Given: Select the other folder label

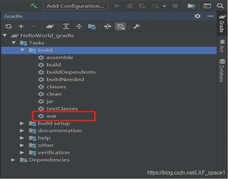Looking at the screenshot, I should coord(46,145).
